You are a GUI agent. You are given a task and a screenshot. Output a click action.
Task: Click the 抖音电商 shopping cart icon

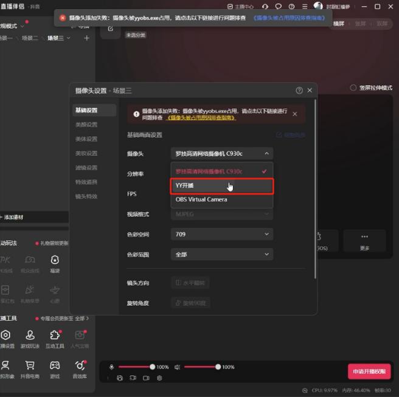(29, 368)
